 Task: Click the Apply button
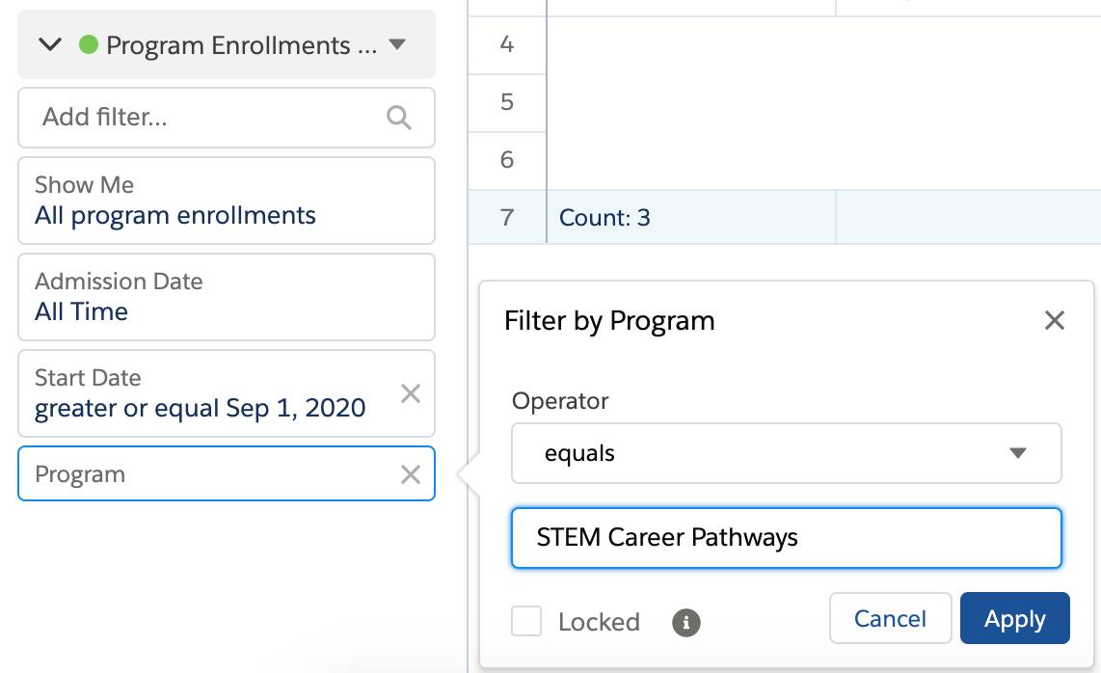click(x=1014, y=618)
